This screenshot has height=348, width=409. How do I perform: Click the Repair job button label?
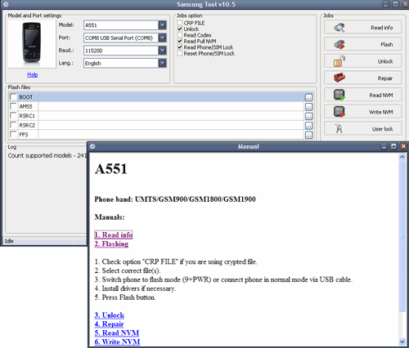385,78
